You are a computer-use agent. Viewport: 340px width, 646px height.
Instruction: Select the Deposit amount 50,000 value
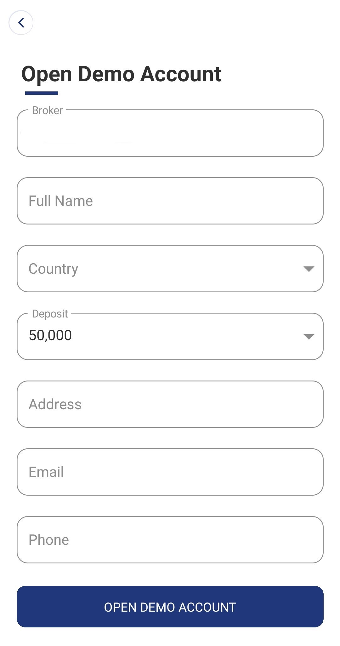(x=50, y=335)
